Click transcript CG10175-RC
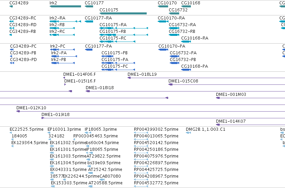This screenshot has height=188, width=285. click(113, 38)
